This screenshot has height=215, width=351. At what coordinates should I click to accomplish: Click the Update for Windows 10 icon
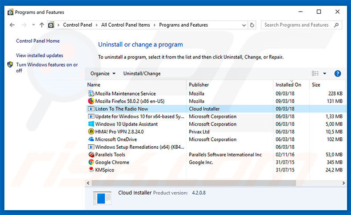coord(91,116)
